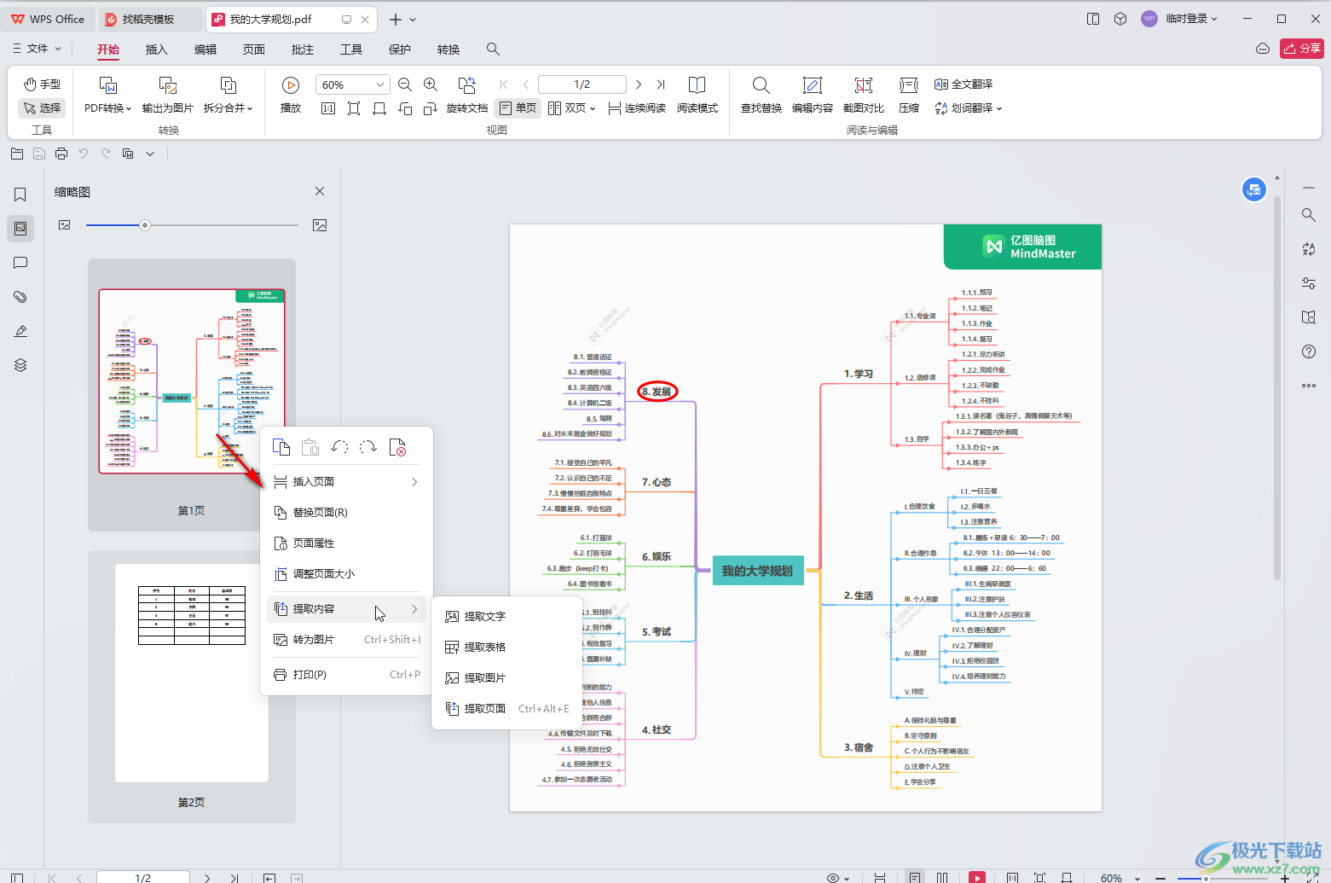Open 截图对比 tool
The width and height of the screenshot is (1331, 883).
point(863,96)
